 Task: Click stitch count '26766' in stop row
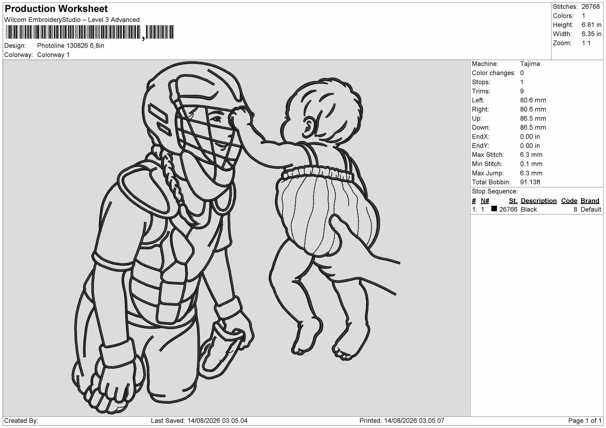point(508,209)
